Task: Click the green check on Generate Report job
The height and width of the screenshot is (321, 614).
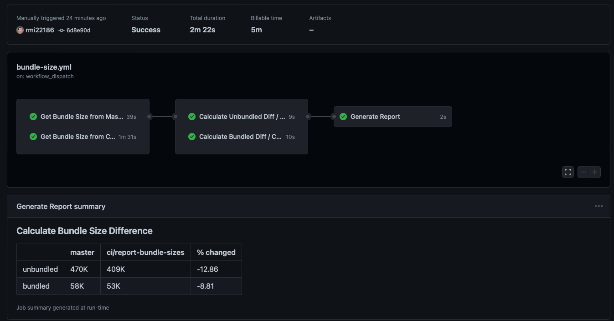Action: tap(343, 117)
